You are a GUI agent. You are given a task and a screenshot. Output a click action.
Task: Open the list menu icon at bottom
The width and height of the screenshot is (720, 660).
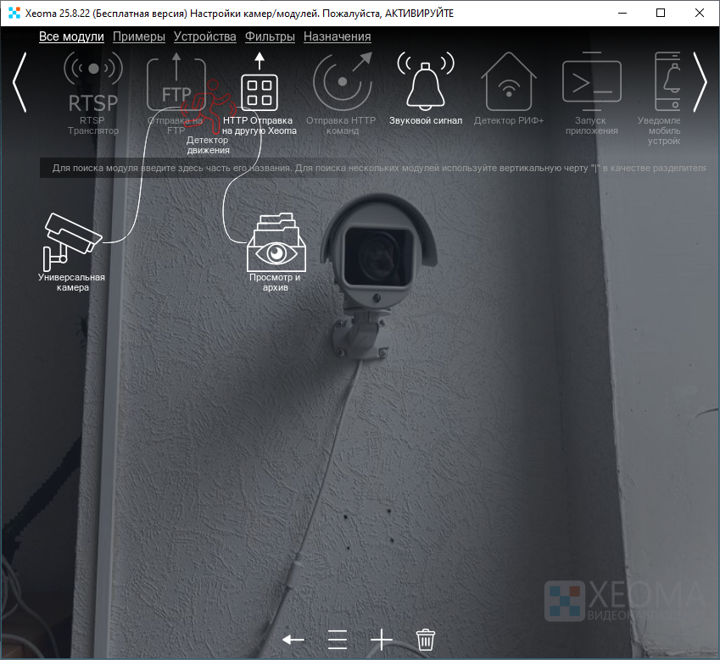tap(338, 640)
